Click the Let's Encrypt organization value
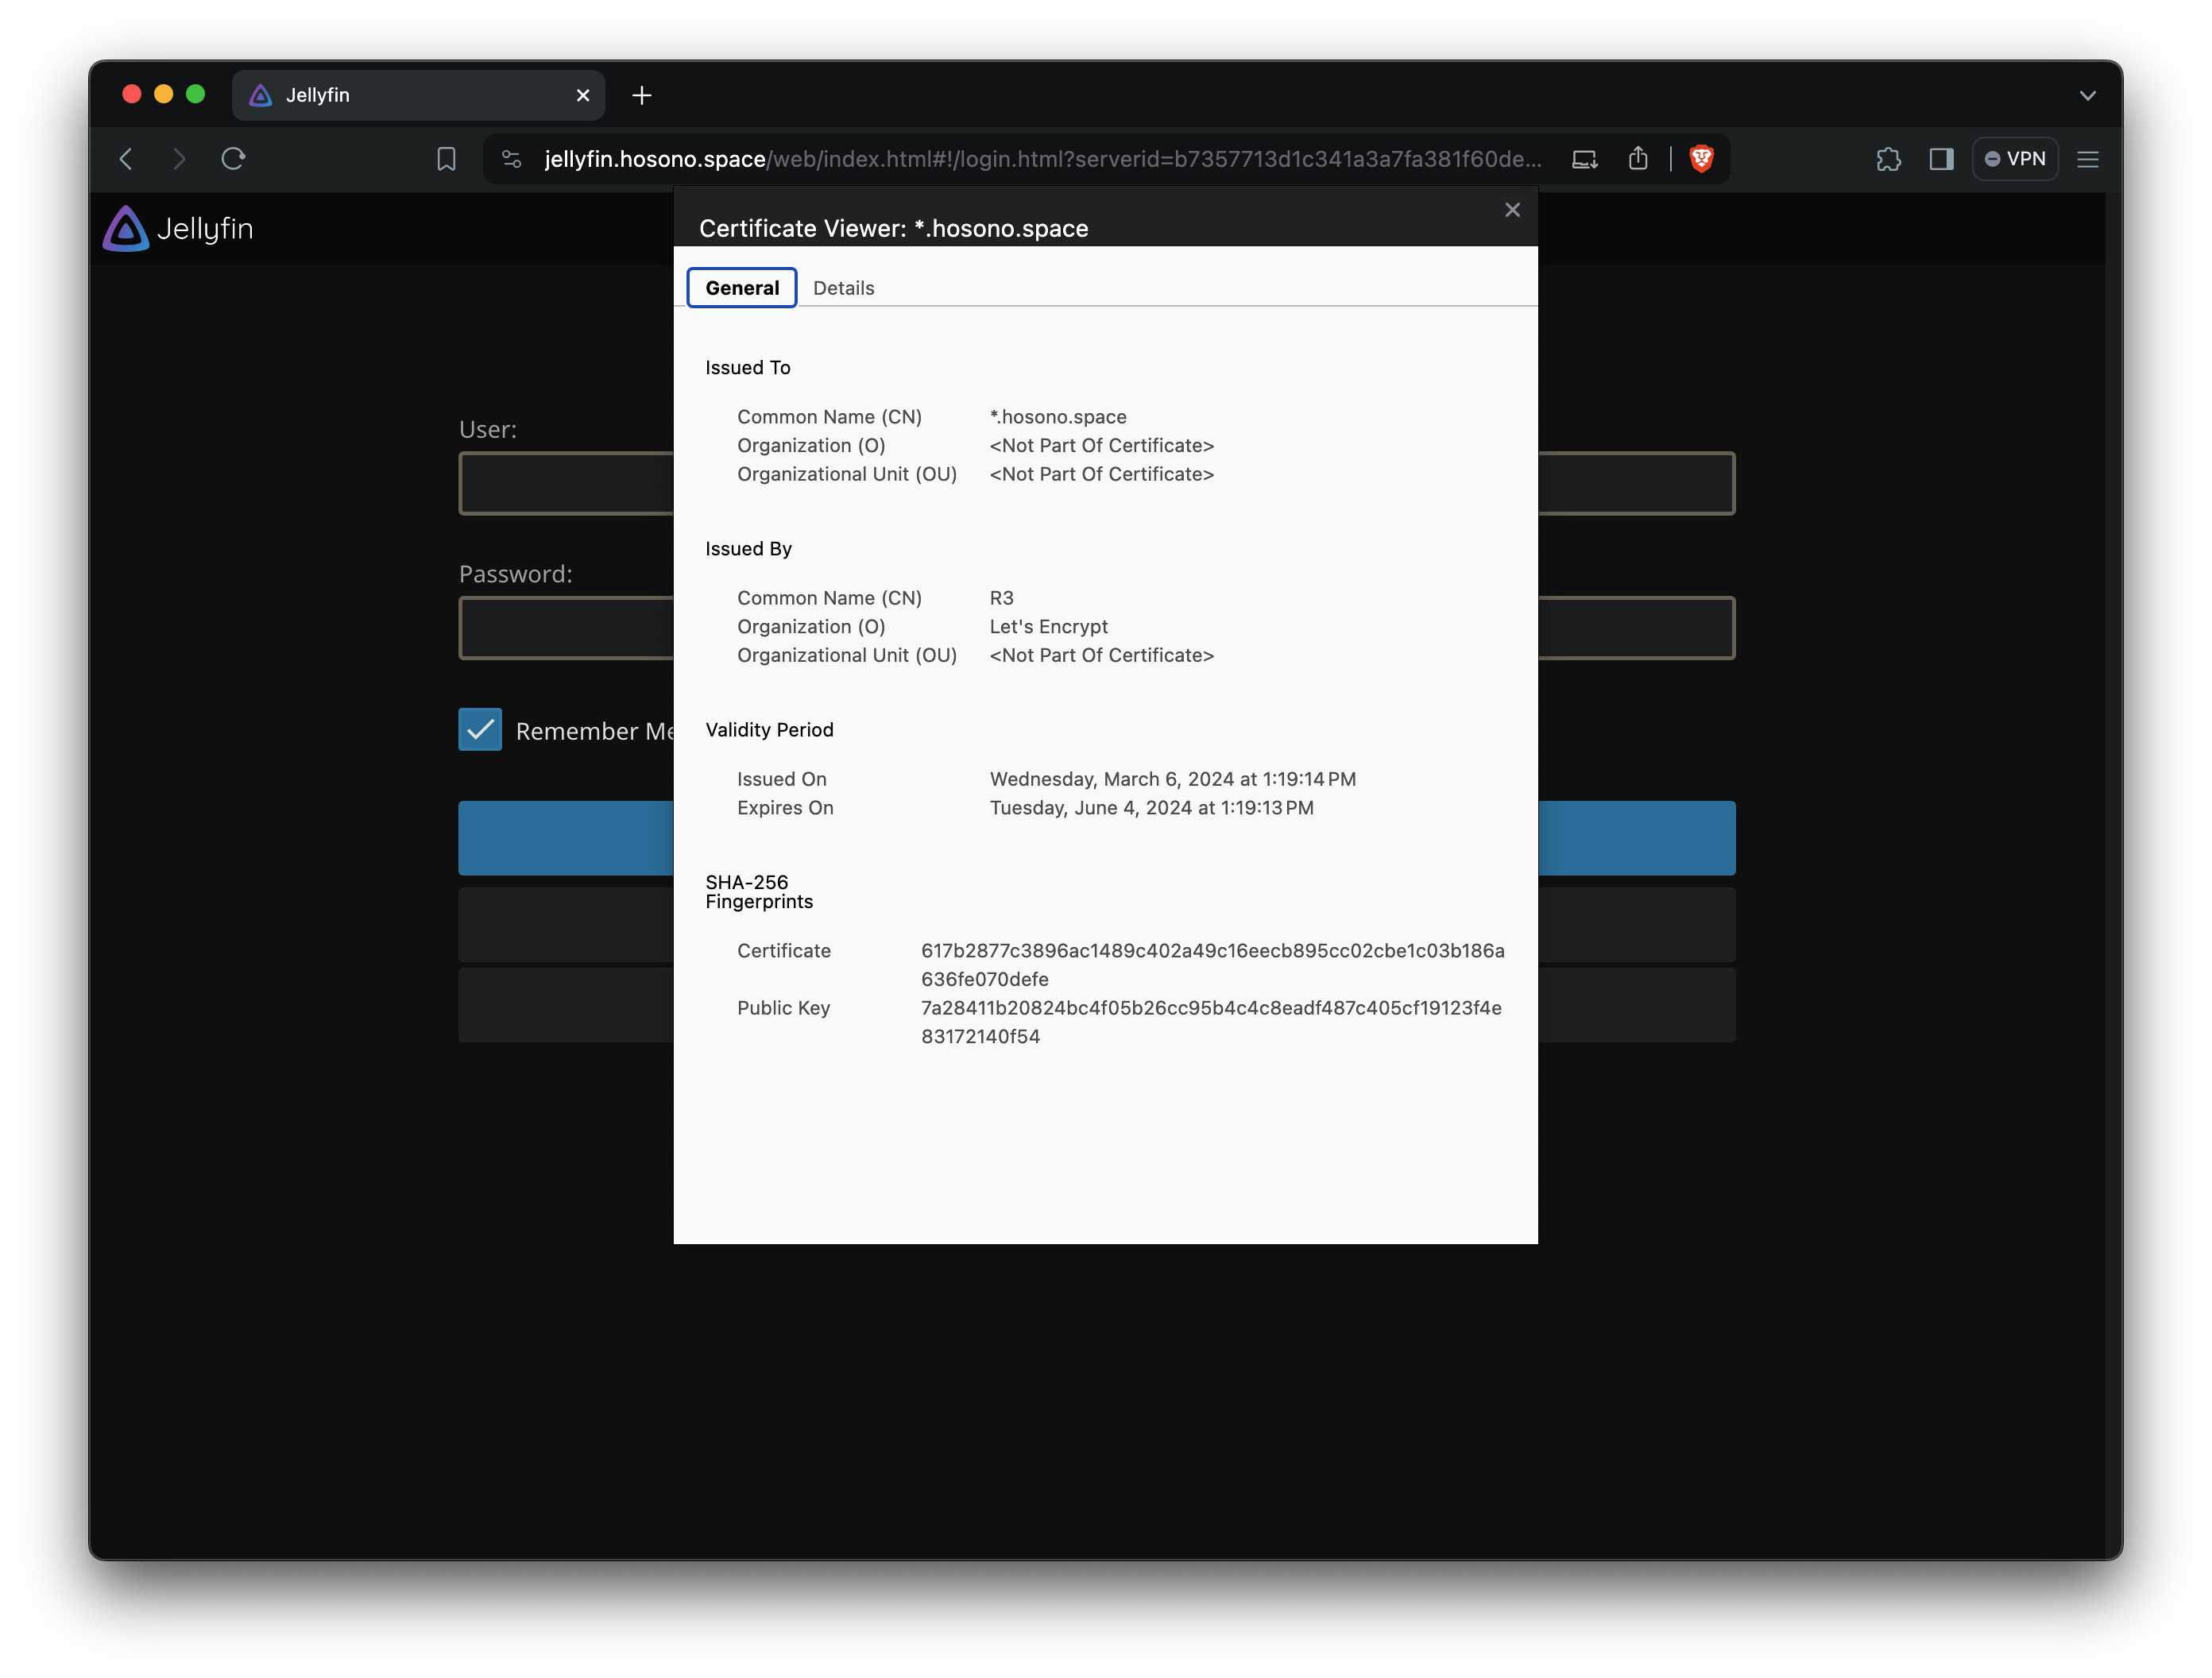This screenshot has width=2212, height=1678. coord(1048,626)
